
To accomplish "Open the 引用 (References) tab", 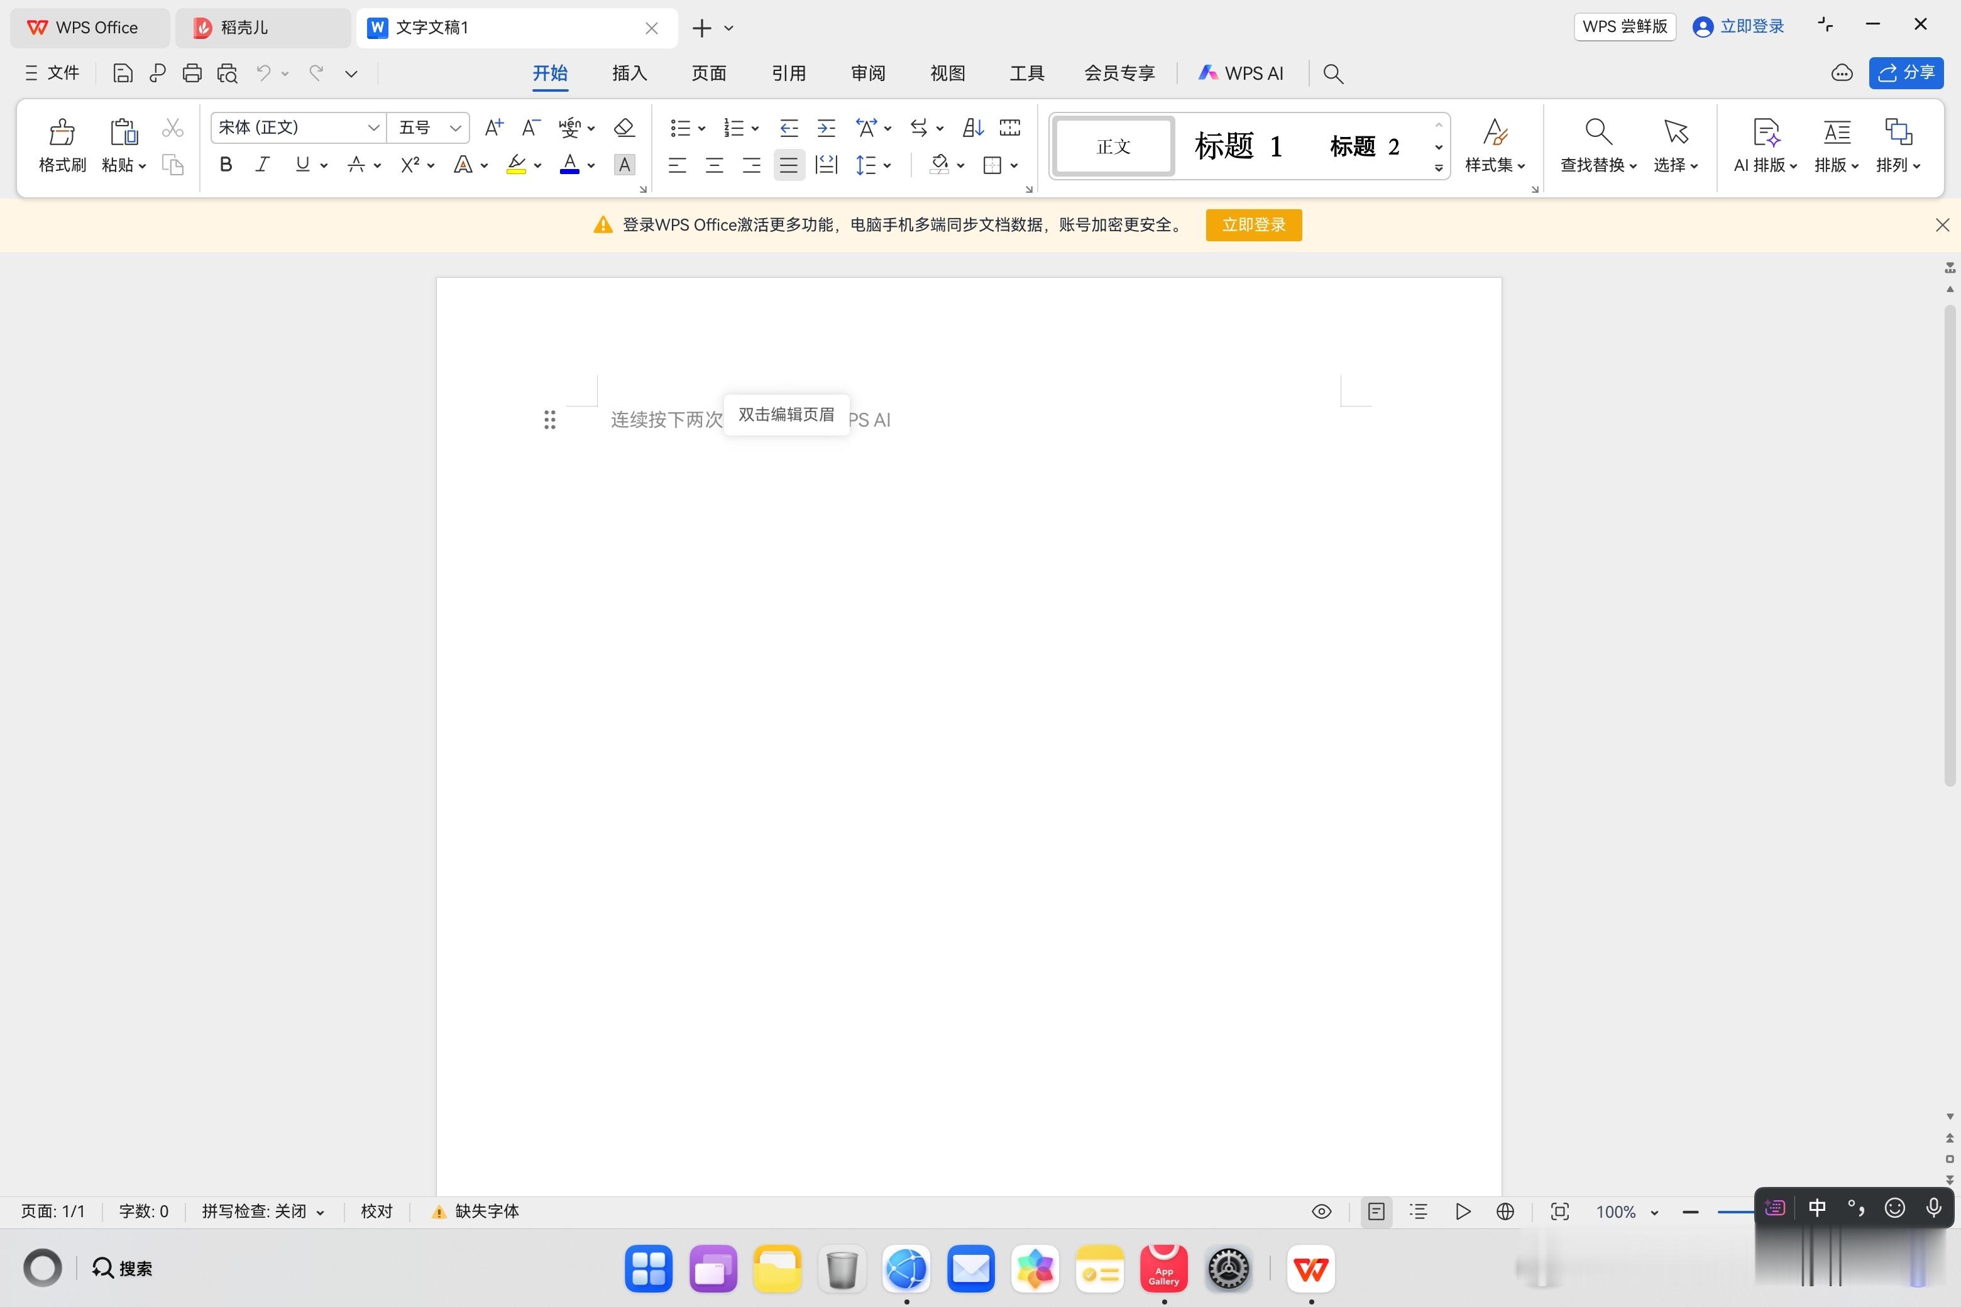I will click(x=789, y=74).
